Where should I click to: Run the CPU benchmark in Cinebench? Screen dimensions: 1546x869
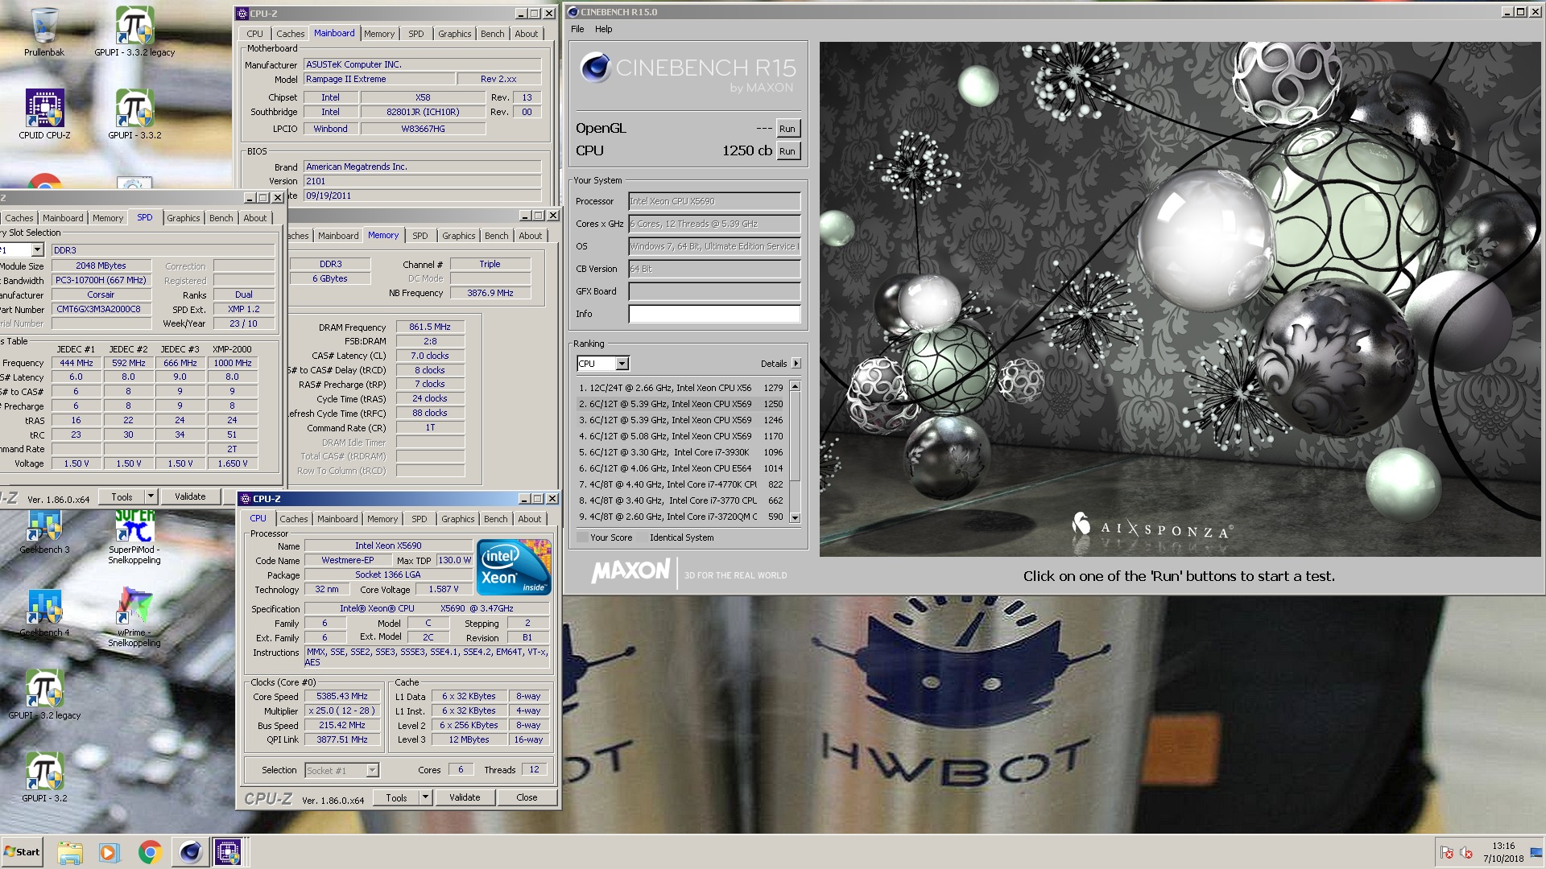click(x=787, y=151)
